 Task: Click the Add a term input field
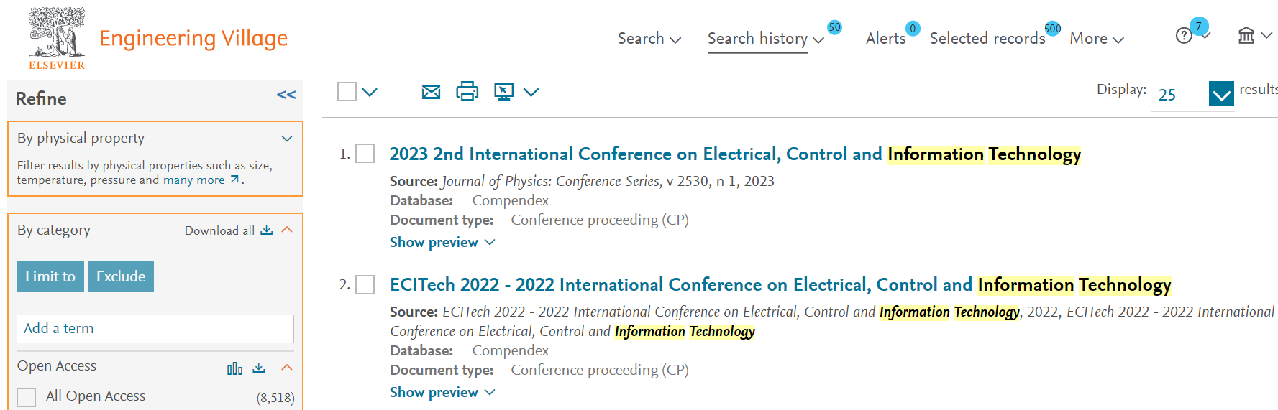click(x=155, y=329)
